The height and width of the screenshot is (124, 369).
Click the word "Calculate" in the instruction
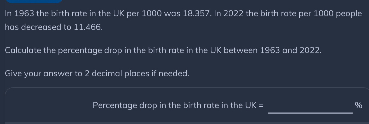coord(23,50)
